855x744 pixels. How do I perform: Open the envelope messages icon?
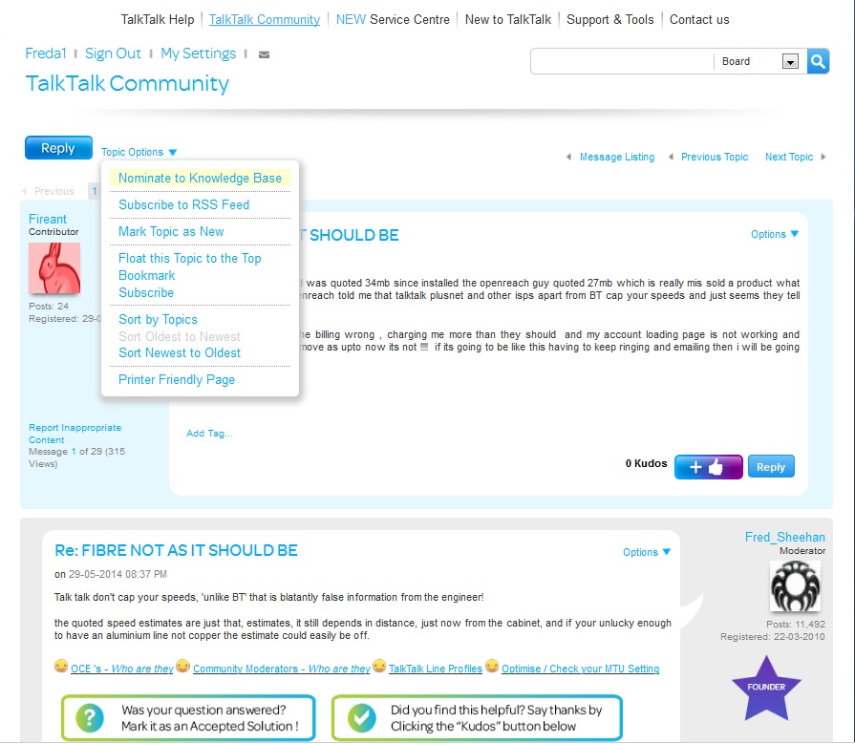pos(265,54)
